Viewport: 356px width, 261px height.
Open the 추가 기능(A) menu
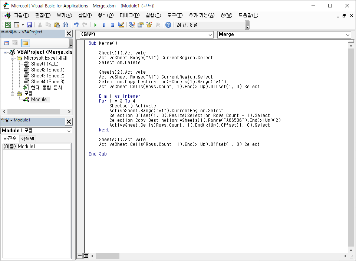[202, 16]
